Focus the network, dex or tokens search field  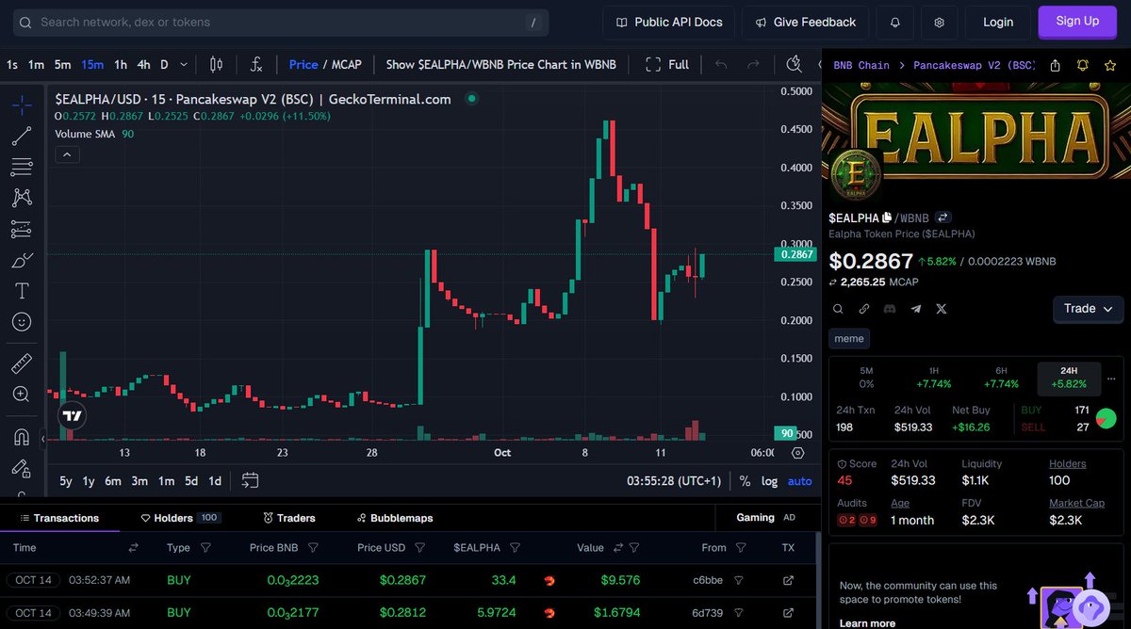tap(280, 22)
